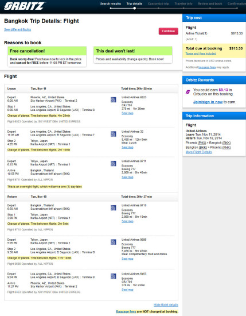Open Baggage fees link at page bottom

(126, 311)
